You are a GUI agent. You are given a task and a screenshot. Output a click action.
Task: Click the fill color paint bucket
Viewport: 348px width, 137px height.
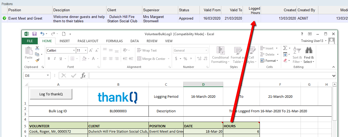pyautogui.click(x=84, y=59)
